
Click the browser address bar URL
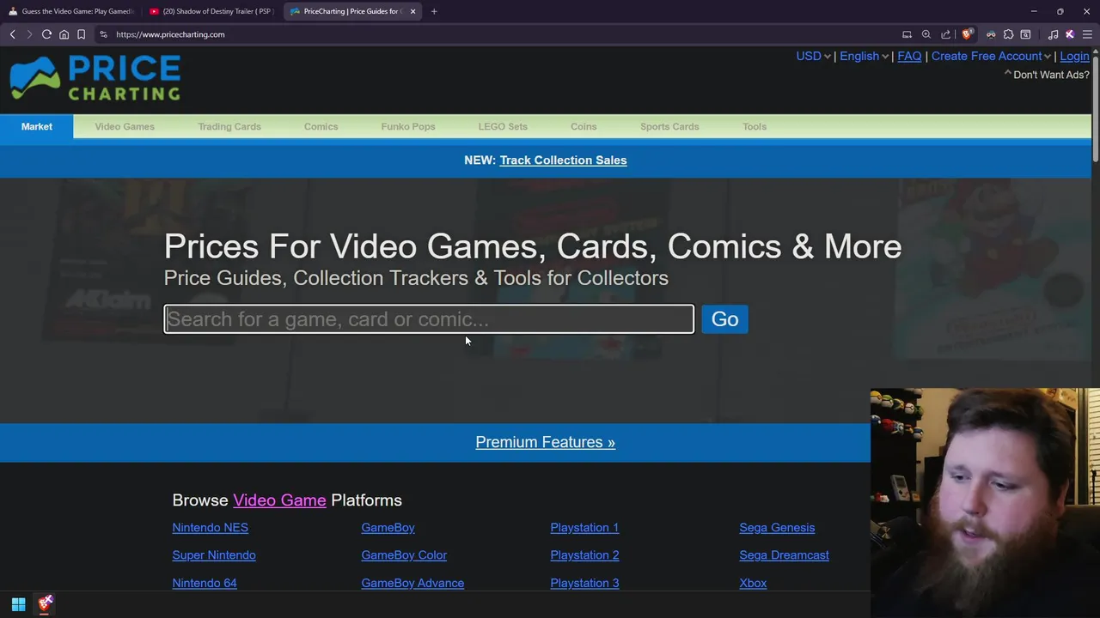(x=170, y=34)
